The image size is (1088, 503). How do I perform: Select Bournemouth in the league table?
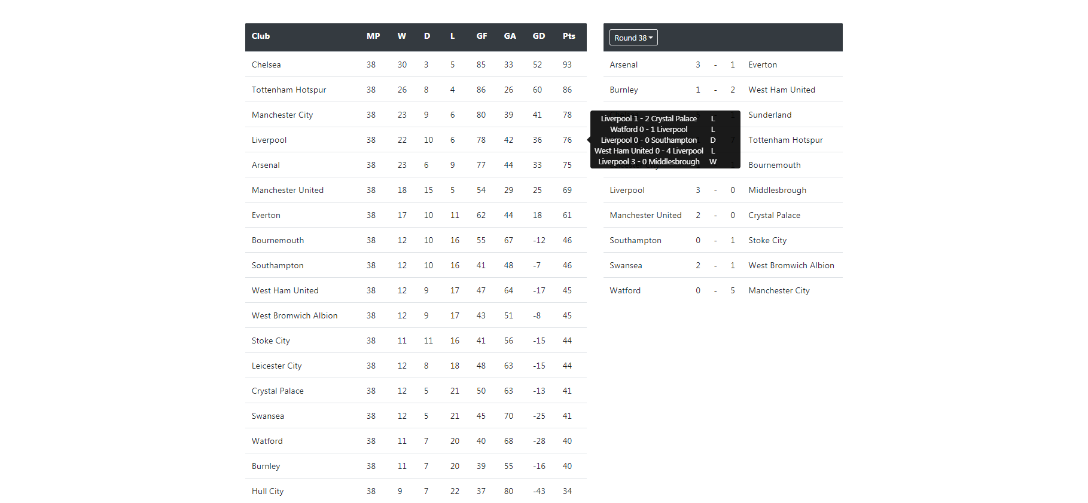278,240
